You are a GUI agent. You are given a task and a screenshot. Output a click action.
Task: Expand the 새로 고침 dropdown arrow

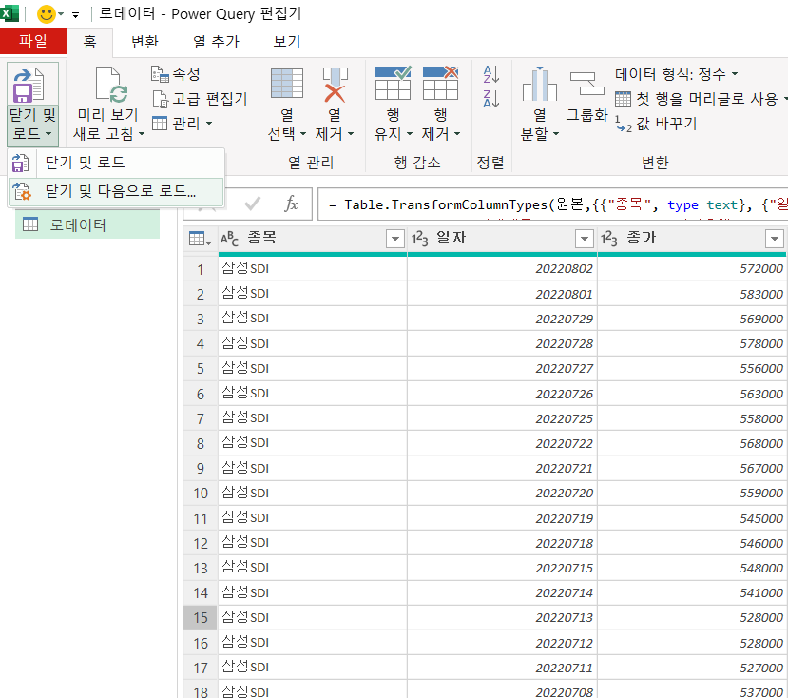142,134
